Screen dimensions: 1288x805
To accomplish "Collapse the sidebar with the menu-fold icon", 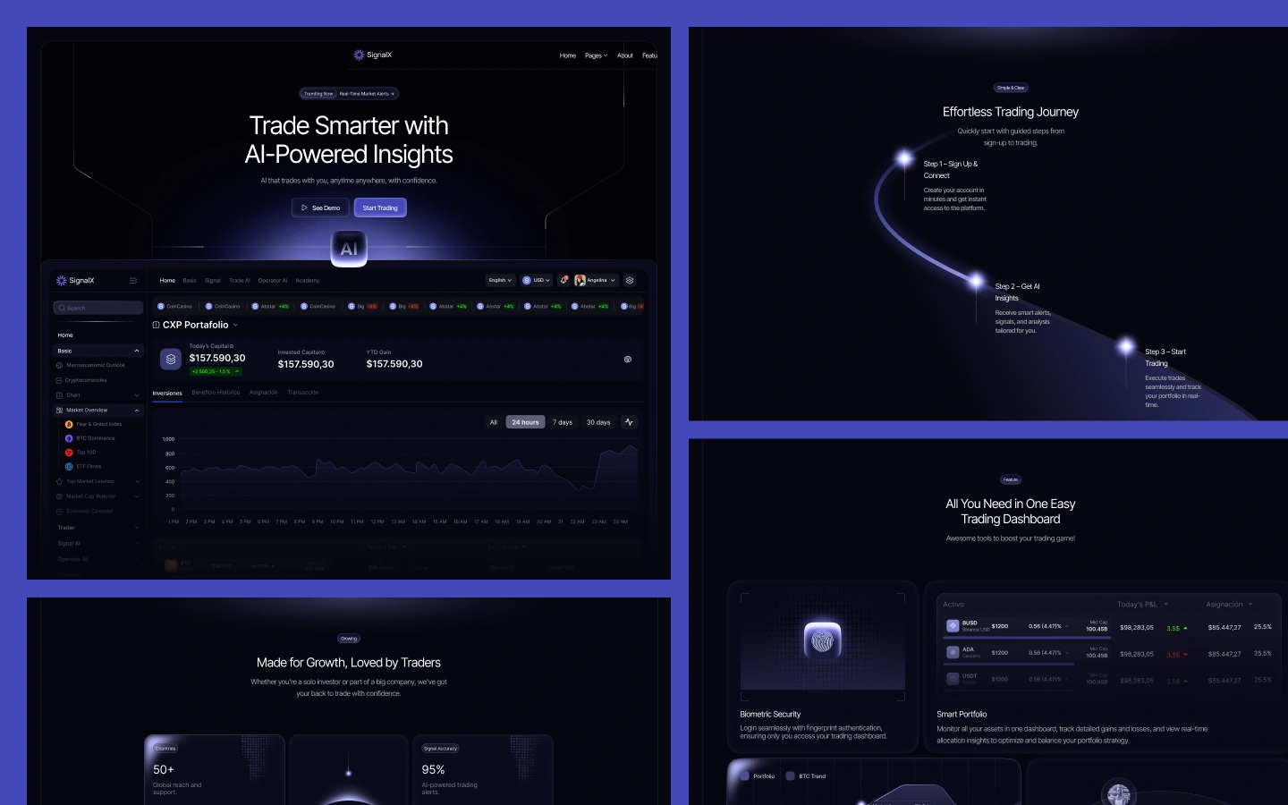I will click(x=133, y=281).
